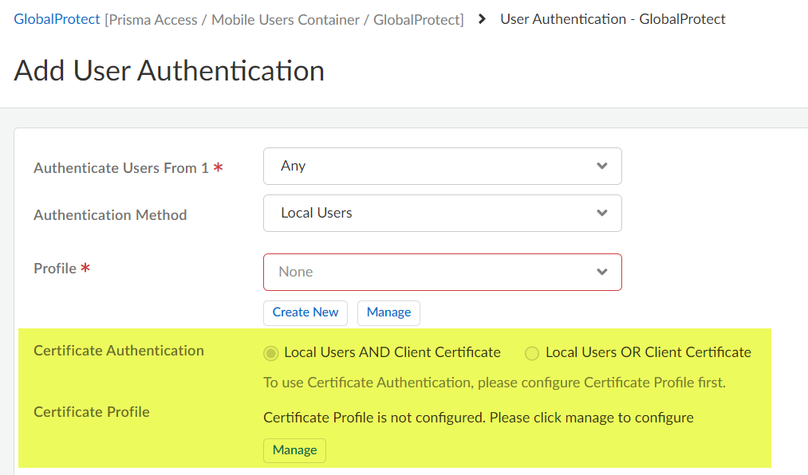Click the "Add User Authentication" page heading

[x=168, y=70]
